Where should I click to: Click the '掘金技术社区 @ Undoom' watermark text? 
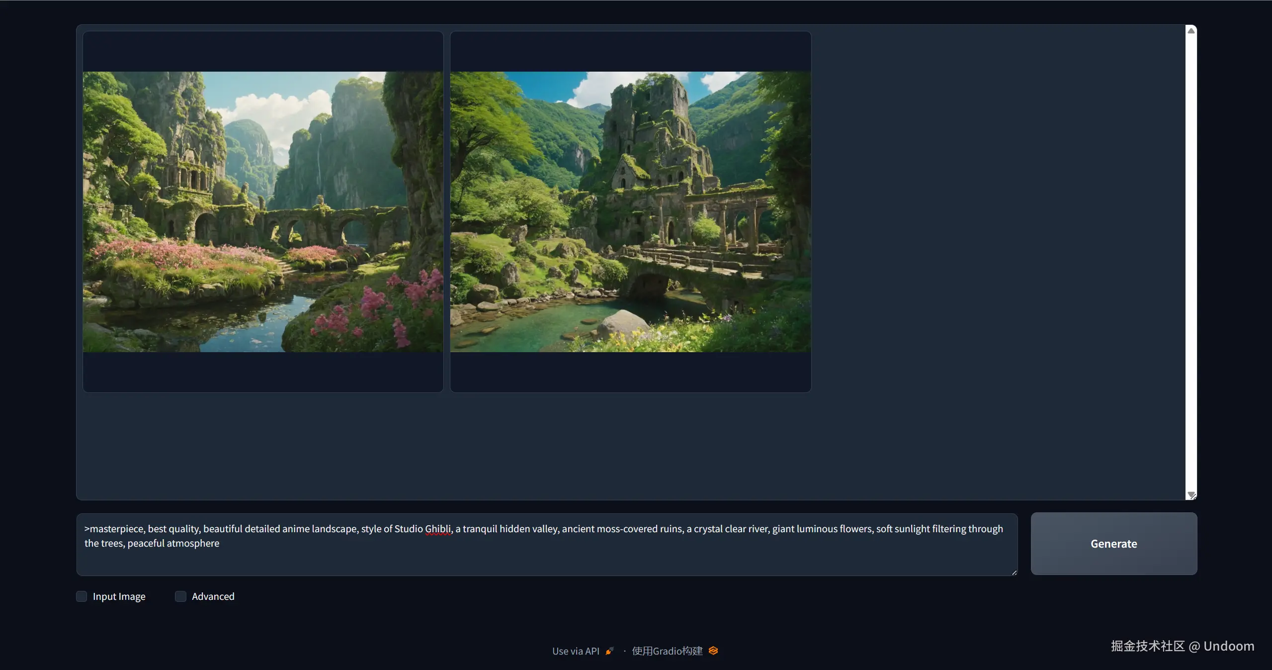coord(1182,646)
